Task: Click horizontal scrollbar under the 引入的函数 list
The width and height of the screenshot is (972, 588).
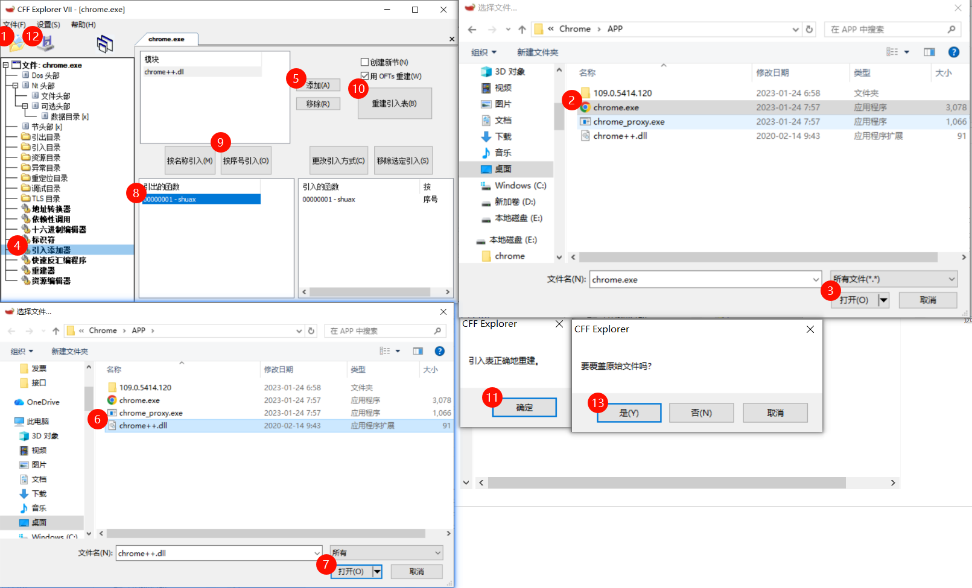Action: (x=375, y=292)
